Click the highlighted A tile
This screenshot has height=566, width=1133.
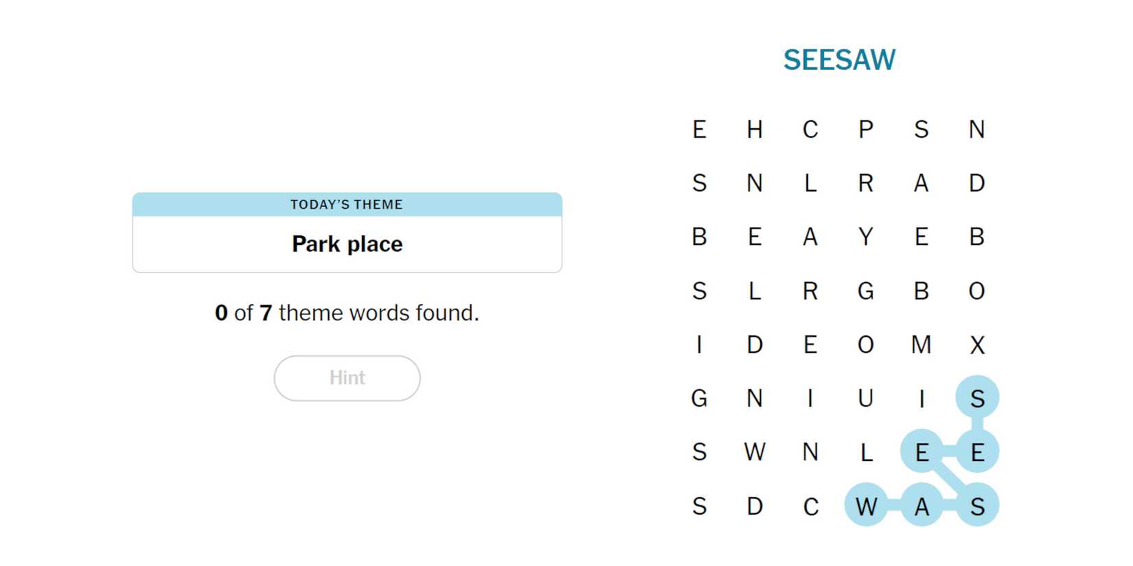coord(922,506)
